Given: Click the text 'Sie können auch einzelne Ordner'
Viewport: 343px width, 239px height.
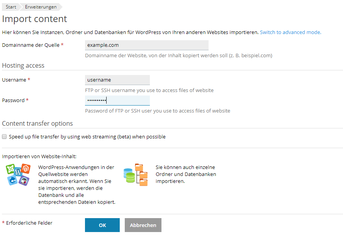Looking at the screenshot, I should 186,174.
